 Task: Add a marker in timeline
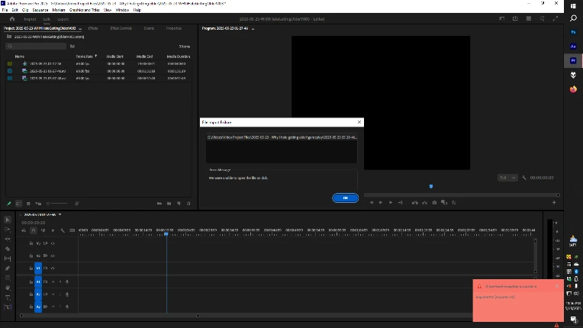click(53, 230)
